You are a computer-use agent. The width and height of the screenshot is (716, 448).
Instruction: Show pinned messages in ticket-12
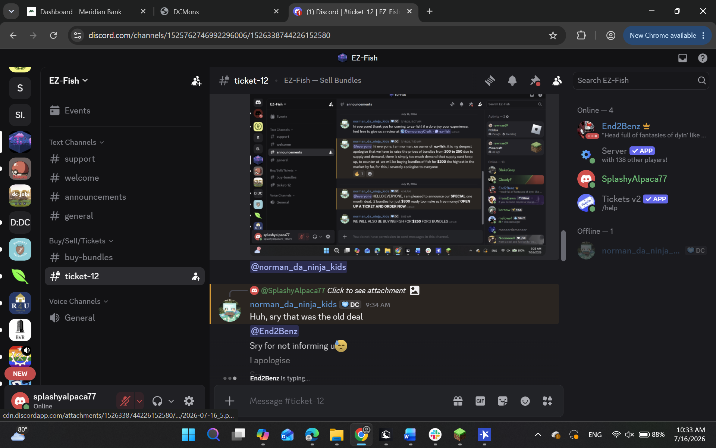point(535,80)
